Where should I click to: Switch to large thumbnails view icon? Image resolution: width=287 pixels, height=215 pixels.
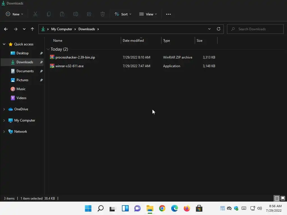(283, 198)
